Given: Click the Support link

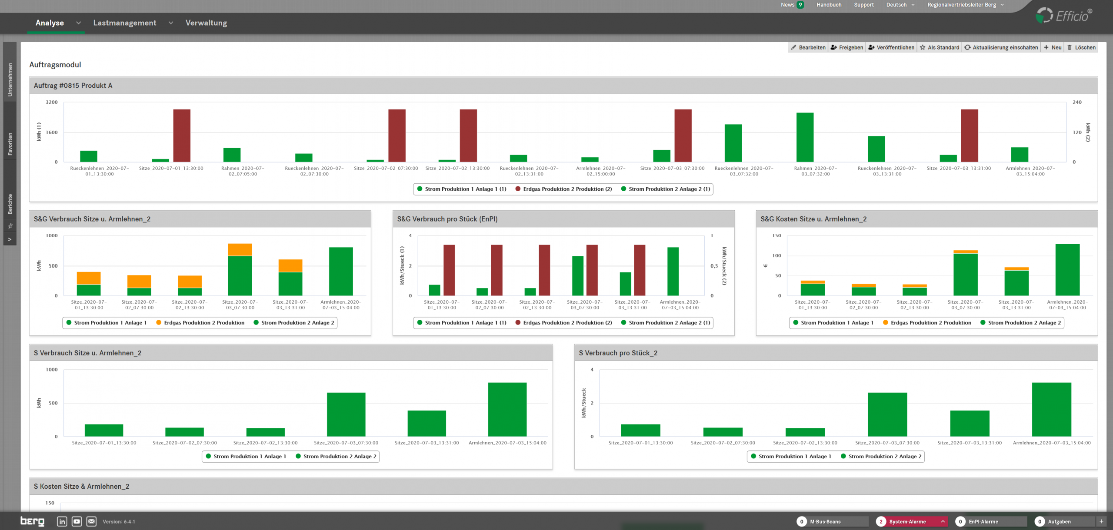Looking at the screenshot, I should (863, 5).
